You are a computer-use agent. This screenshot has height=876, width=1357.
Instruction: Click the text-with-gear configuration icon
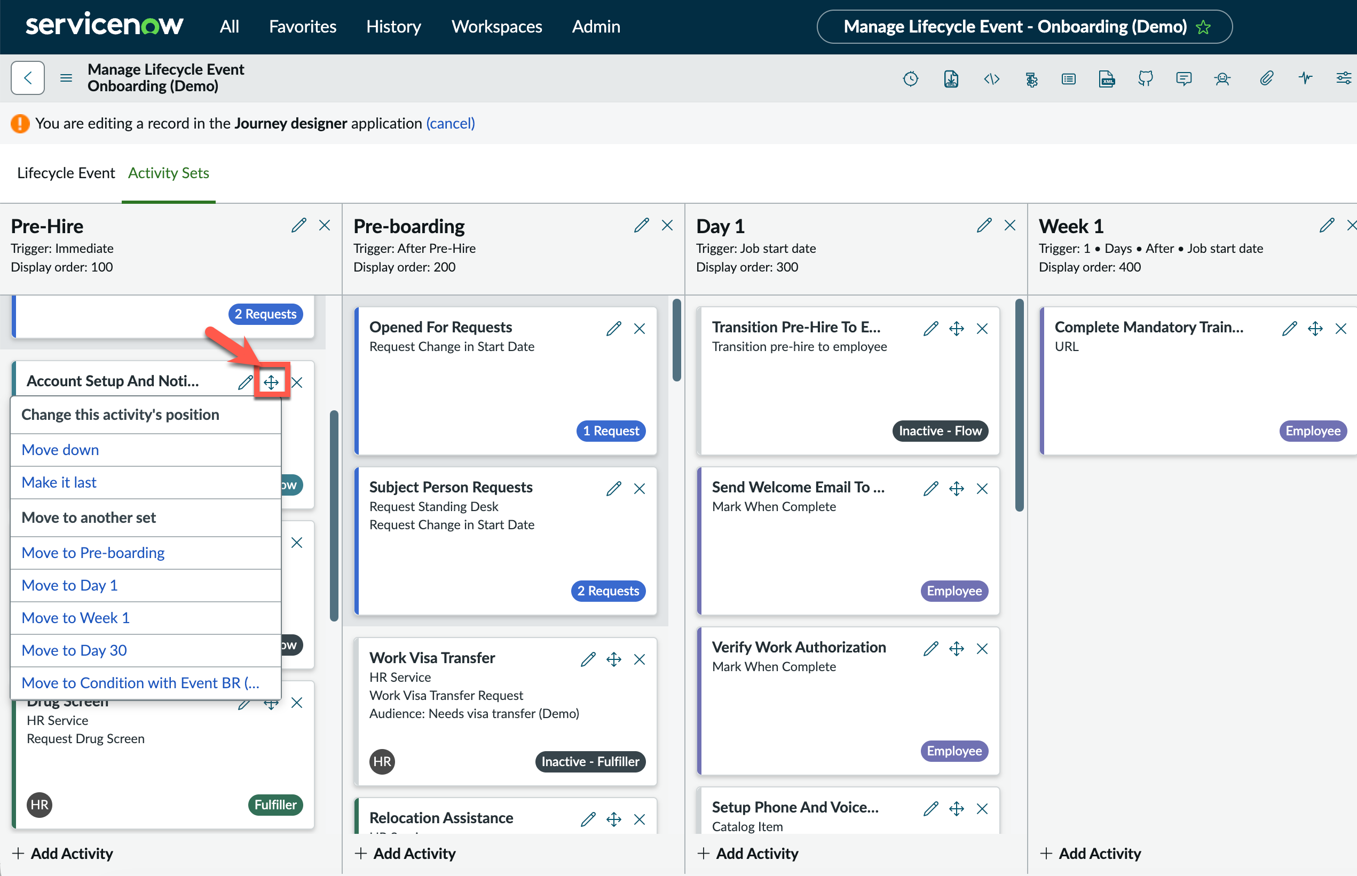point(1031,78)
